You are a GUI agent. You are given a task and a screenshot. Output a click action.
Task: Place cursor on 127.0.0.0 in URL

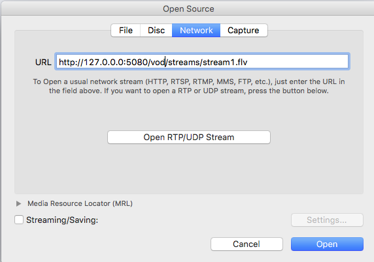coord(103,63)
